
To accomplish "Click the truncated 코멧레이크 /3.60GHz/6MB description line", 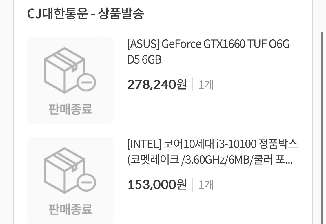I will (x=210, y=160).
